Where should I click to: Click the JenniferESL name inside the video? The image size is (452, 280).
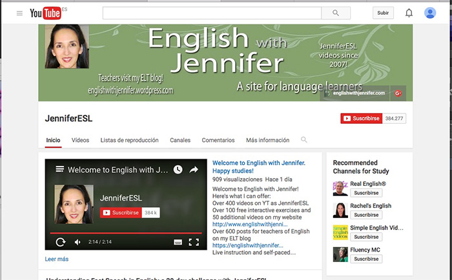click(x=121, y=198)
